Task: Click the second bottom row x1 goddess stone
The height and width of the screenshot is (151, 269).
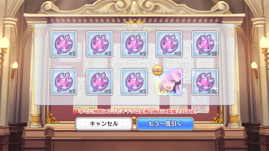Action: click(99, 82)
